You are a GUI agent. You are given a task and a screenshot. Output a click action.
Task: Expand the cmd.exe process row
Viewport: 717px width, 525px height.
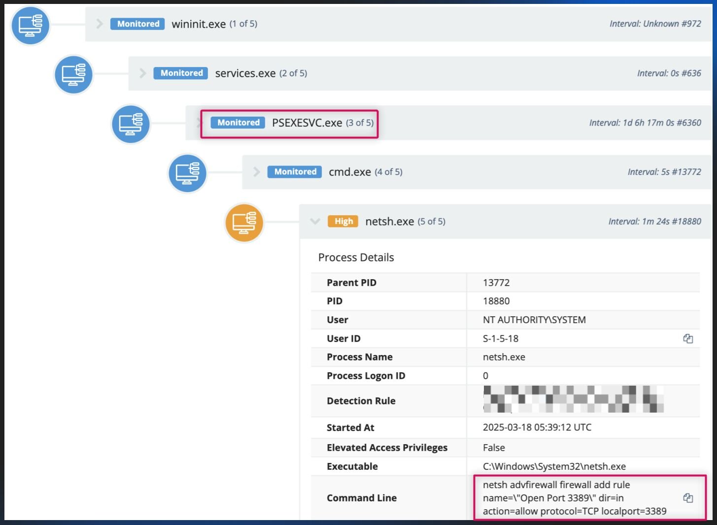pos(256,172)
